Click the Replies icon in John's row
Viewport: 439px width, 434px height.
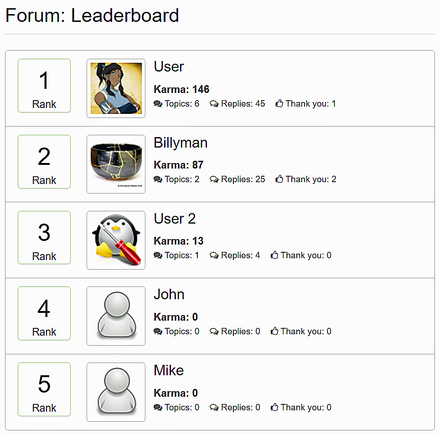tap(214, 332)
